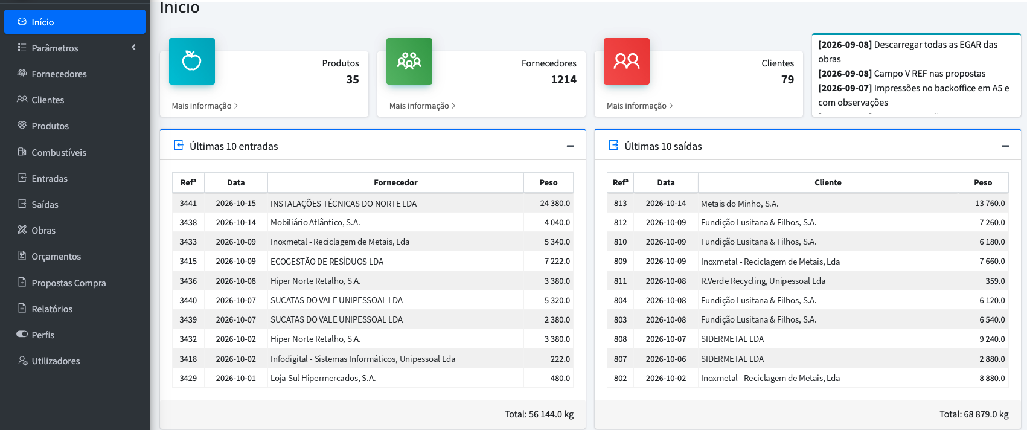The width and height of the screenshot is (1027, 430).
Task: Click Total: 56 144.0 kg text
Action: [x=539, y=414]
